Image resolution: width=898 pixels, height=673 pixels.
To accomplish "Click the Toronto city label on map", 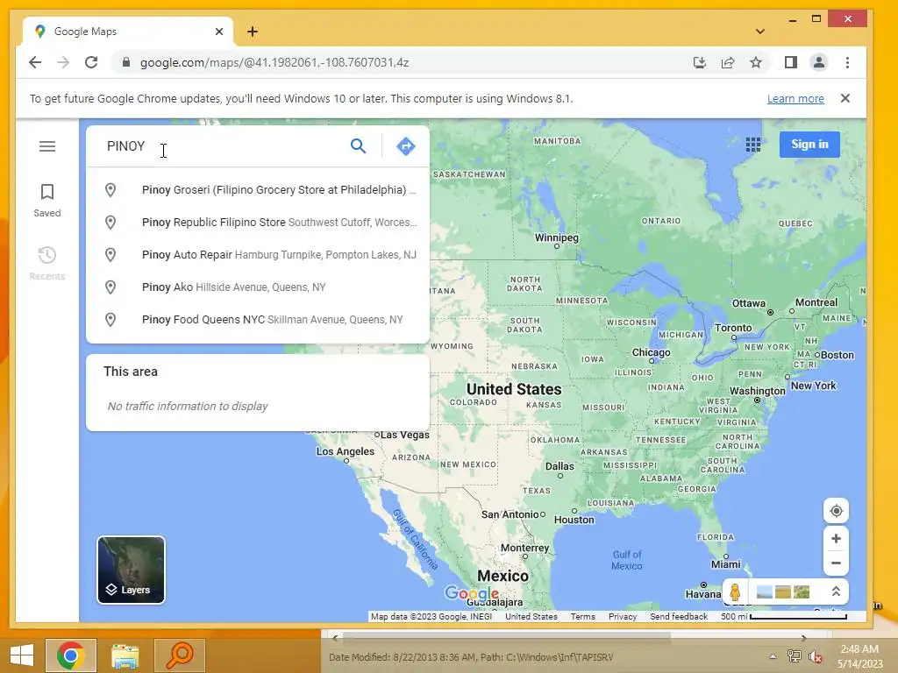I will tap(733, 328).
